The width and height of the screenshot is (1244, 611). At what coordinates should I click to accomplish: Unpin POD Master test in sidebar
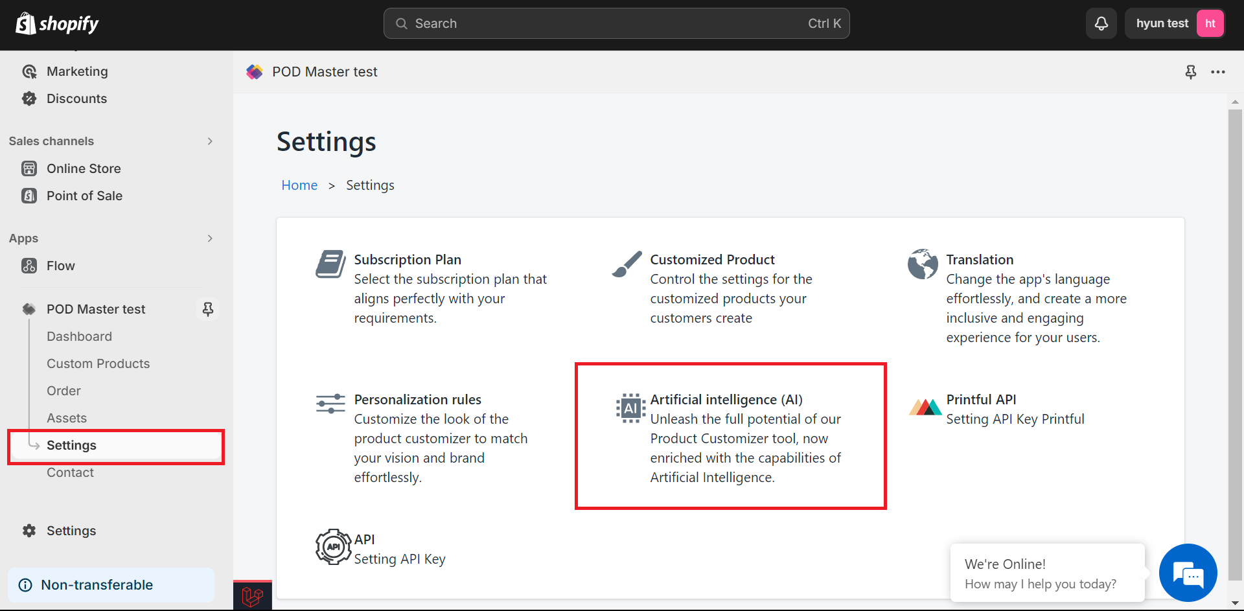click(x=208, y=309)
